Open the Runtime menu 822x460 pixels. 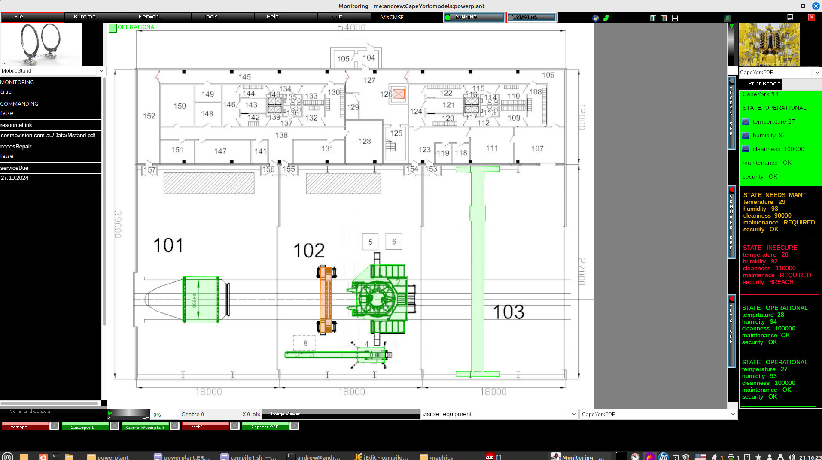[x=85, y=17]
